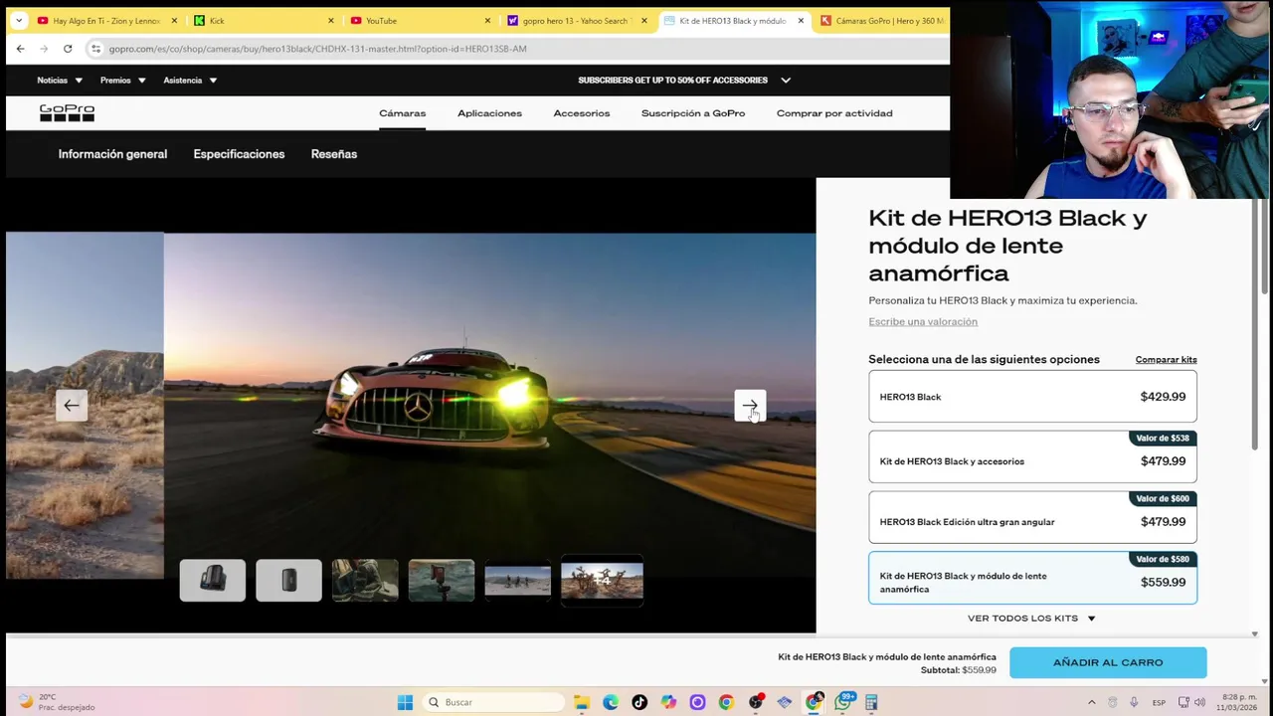Open volume control in system tray
Image resolution: width=1273 pixels, height=716 pixels.
point(1200,702)
